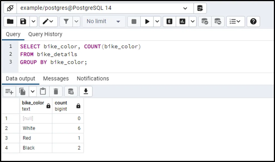
Task: Stop the running query
Action: click(x=134, y=21)
